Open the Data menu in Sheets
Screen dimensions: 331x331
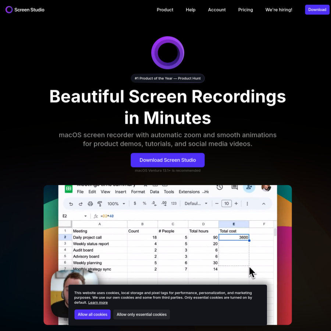point(154,192)
